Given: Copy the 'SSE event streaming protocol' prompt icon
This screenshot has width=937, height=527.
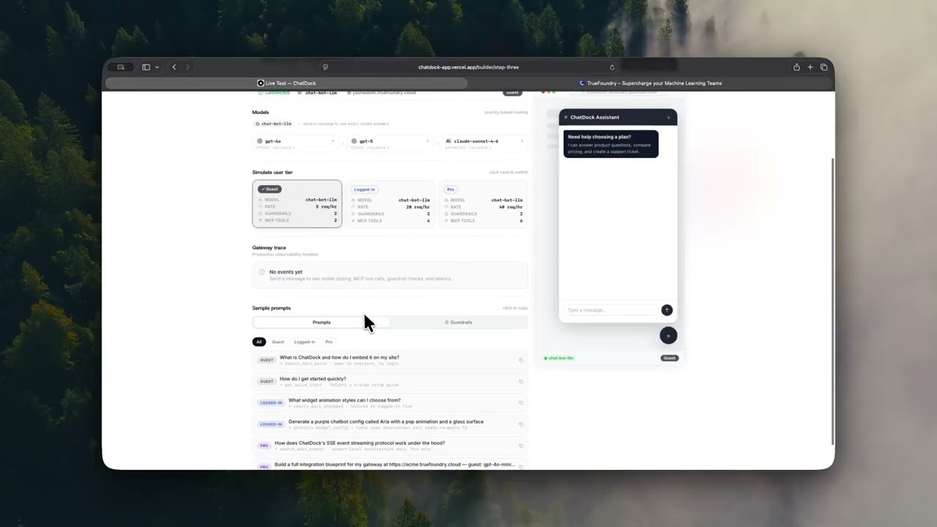Looking at the screenshot, I should coord(521,445).
